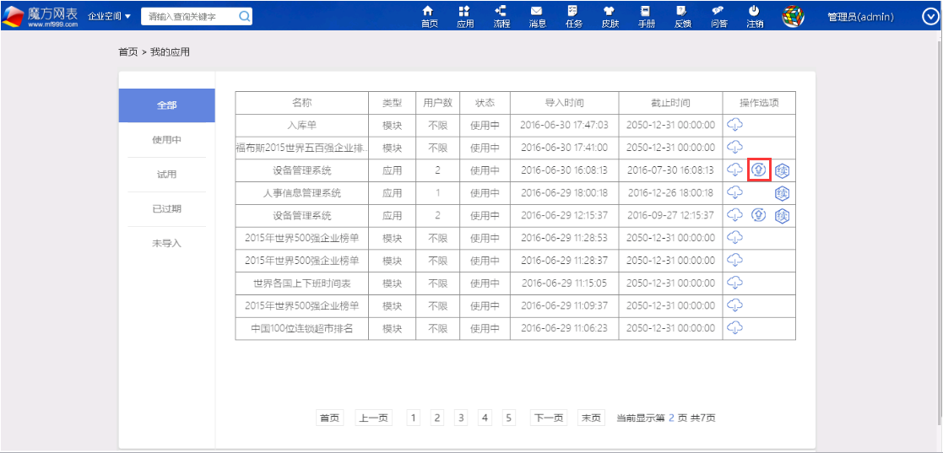Screen dimensions: 943x453
Task: Click the 注销 logout power icon
Action: click(755, 17)
